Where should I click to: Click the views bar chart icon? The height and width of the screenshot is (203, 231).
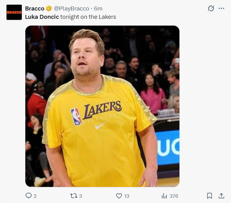coord(164,196)
